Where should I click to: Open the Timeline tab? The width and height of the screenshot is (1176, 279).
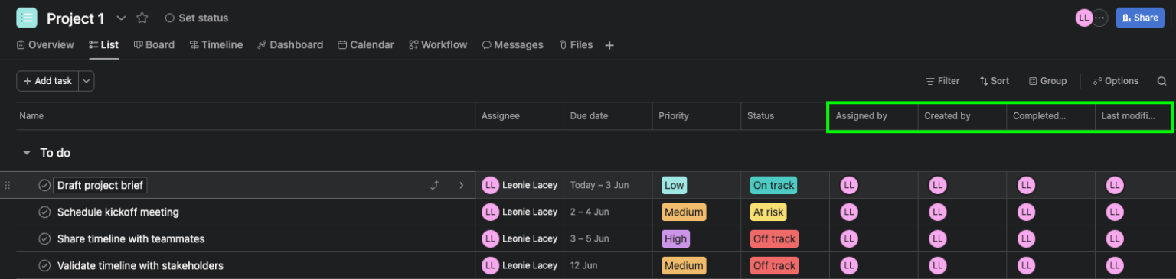point(216,45)
